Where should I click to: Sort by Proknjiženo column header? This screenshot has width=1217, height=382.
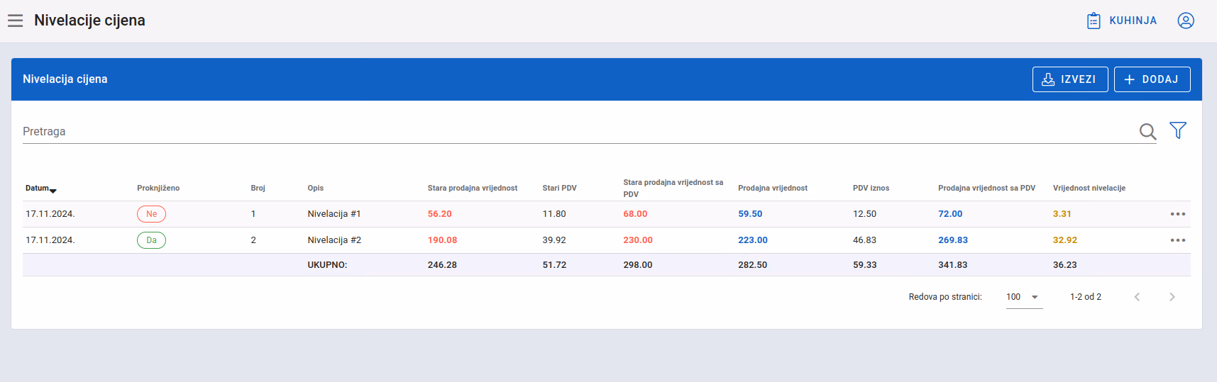[158, 189]
